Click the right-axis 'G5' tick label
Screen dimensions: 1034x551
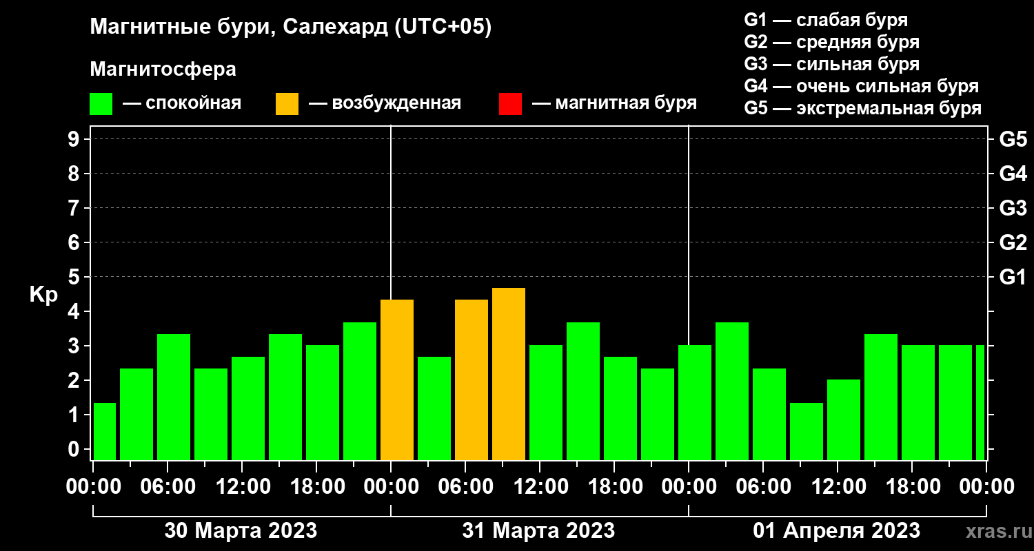pos(1013,139)
